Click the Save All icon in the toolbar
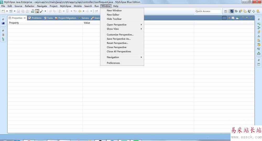This screenshot has height=141, width=262. tap(23, 11)
